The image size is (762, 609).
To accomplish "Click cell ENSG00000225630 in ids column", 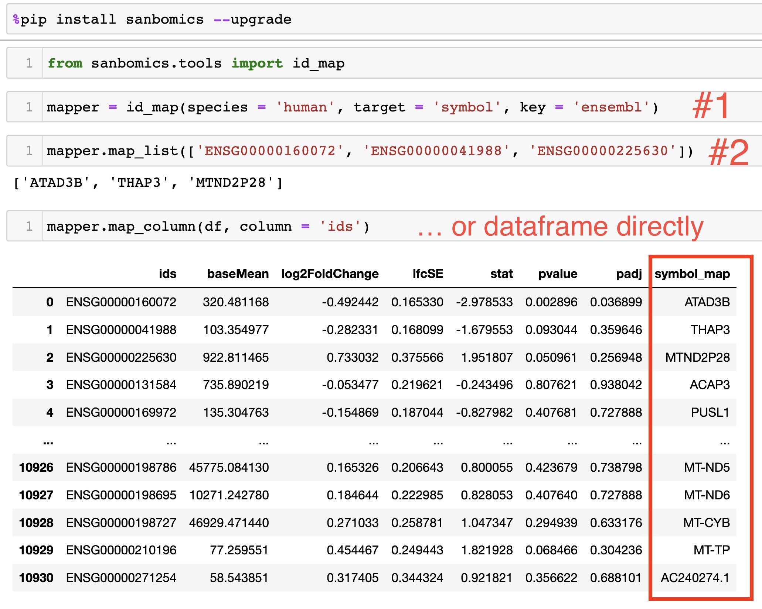I will pos(121,357).
